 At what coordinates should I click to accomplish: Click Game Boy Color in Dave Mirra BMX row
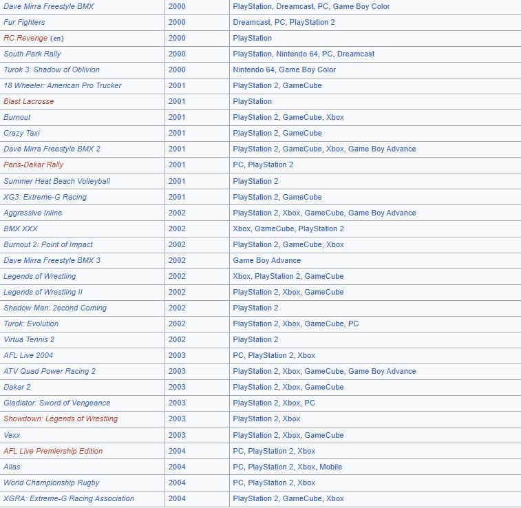[x=361, y=6]
